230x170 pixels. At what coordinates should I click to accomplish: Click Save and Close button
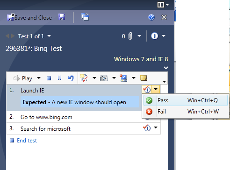(x=29, y=17)
